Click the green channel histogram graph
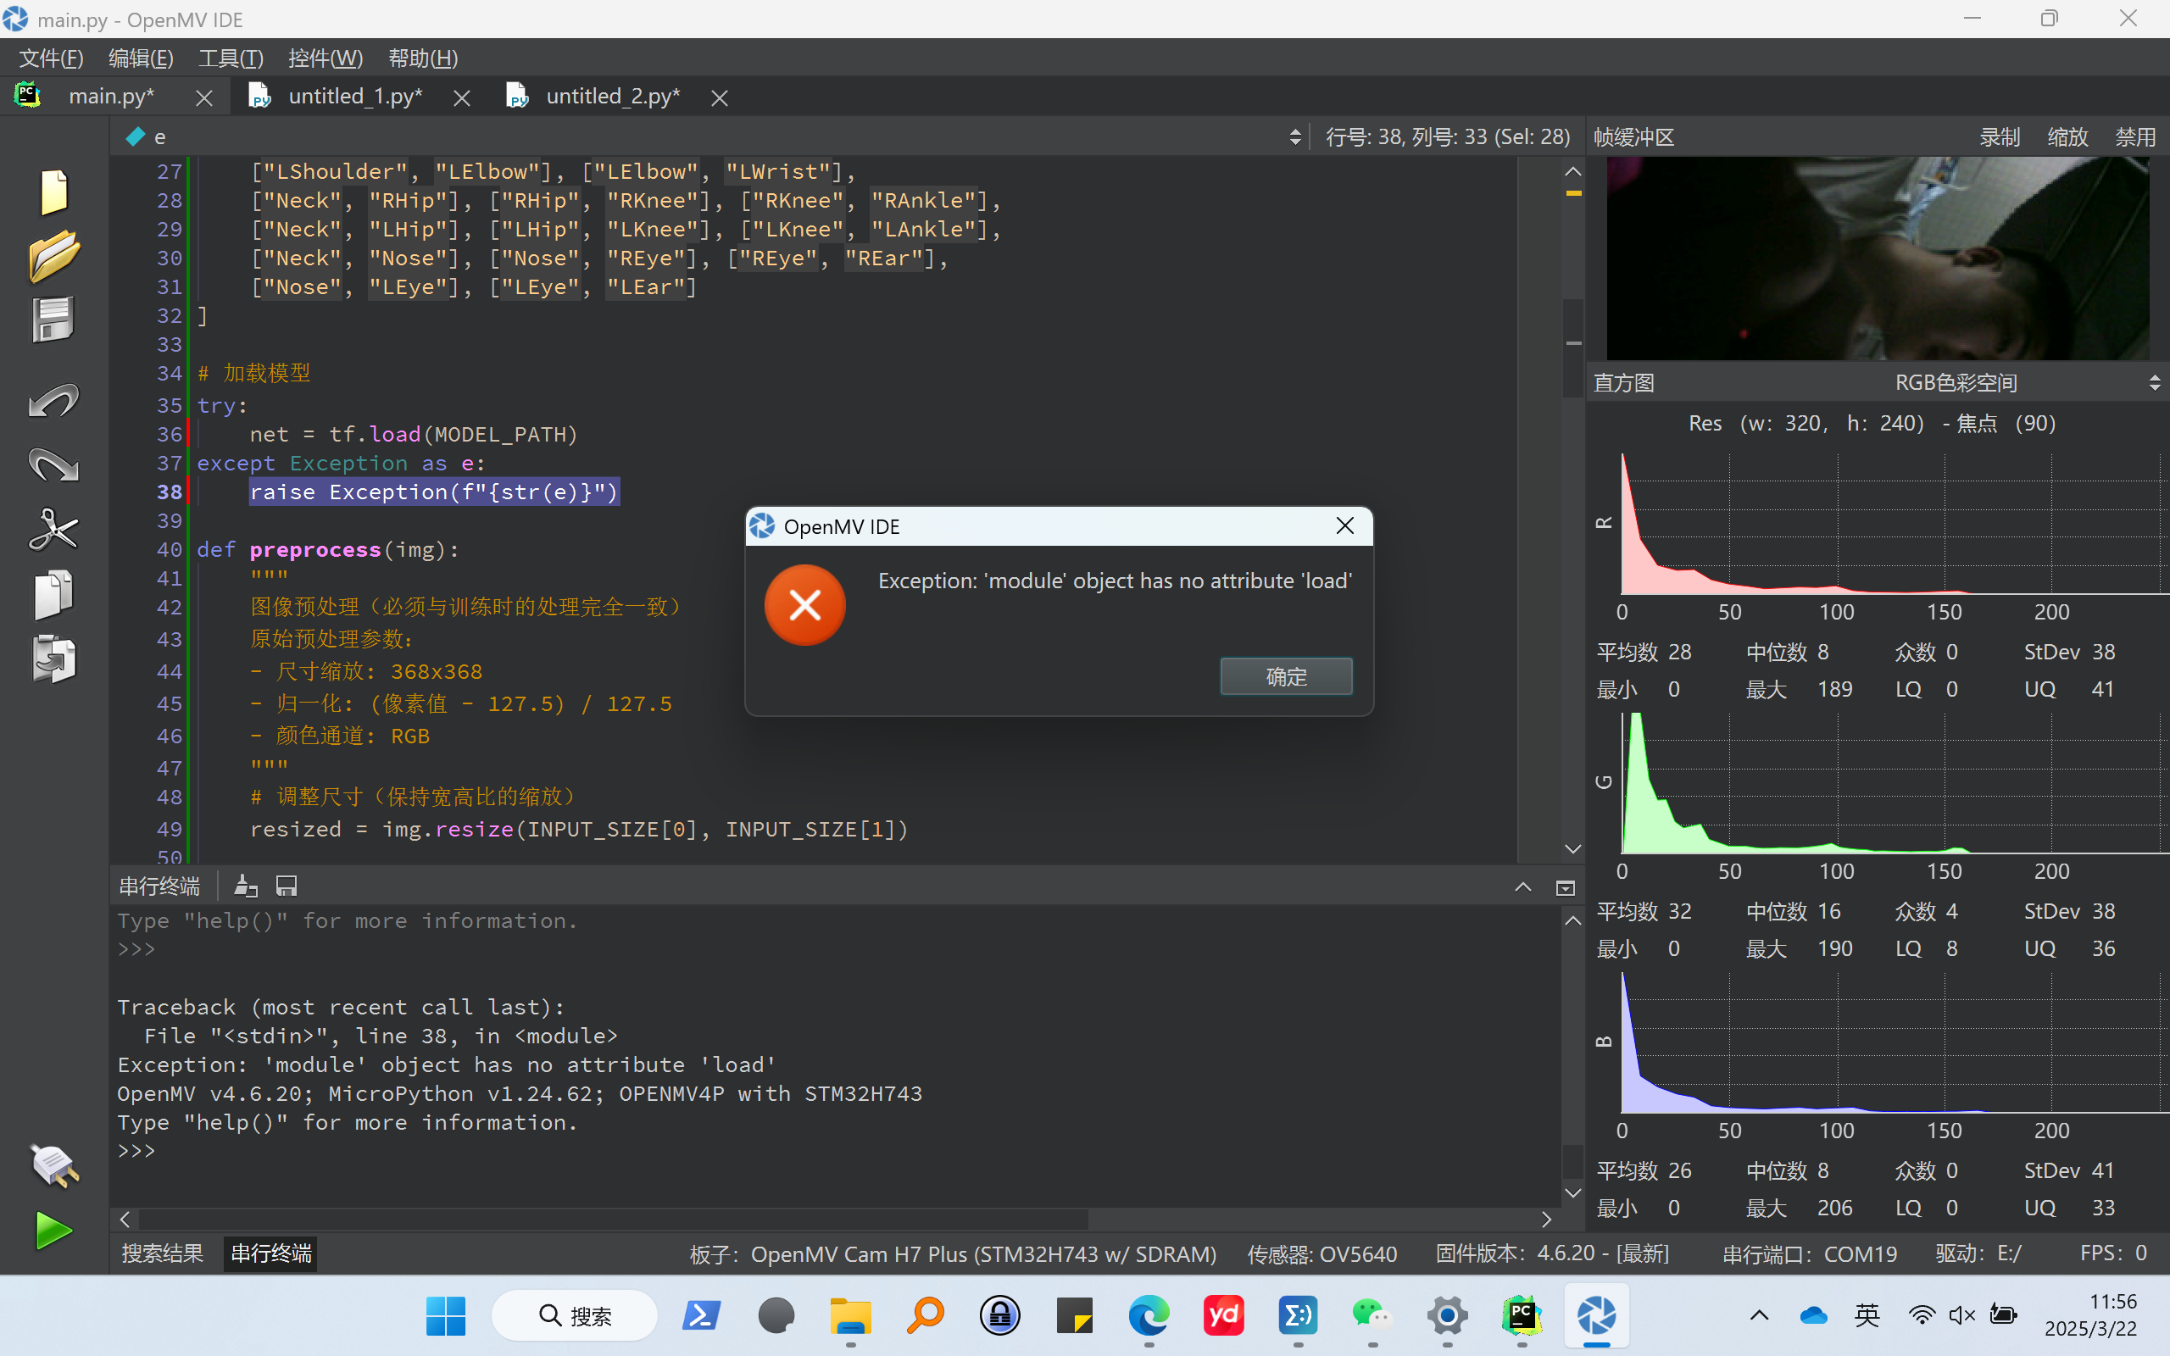 click(1894, 783)
